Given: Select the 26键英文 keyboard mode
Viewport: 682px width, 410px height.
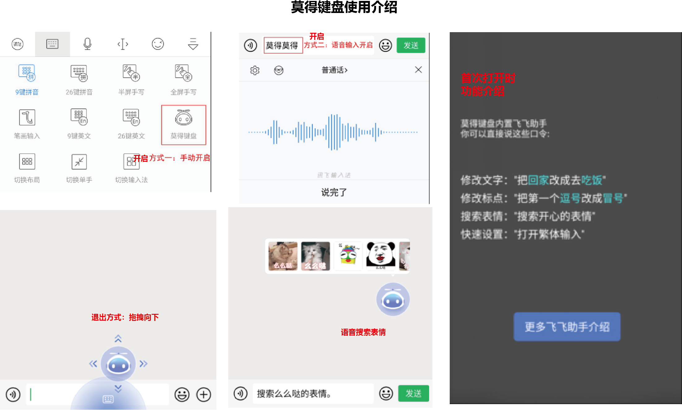Looking at the screenshot, I should [131, 124].
